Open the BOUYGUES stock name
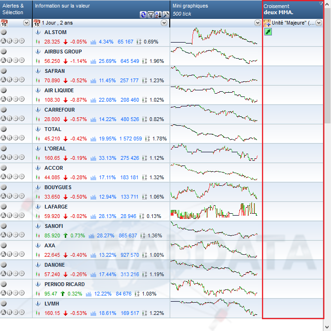Screen dimensions: 331x331 (58, 187)
